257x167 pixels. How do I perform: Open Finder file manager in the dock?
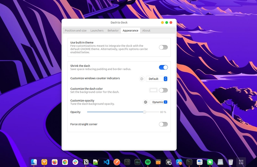(x=34, y=162)
